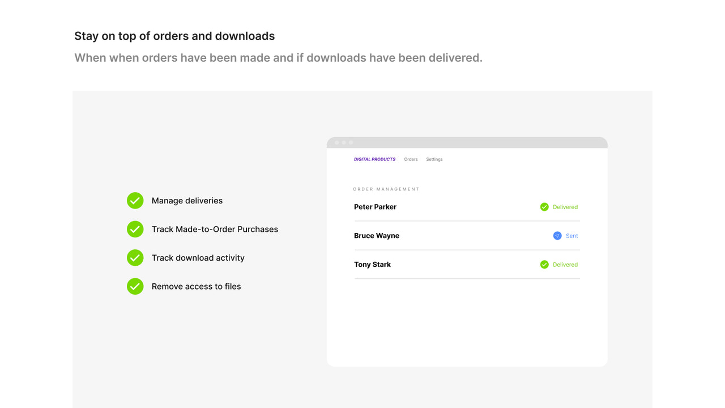Click Peter Parker's Delivered status text
Viewport: 725px width, 408px height.
pos(565,207)
